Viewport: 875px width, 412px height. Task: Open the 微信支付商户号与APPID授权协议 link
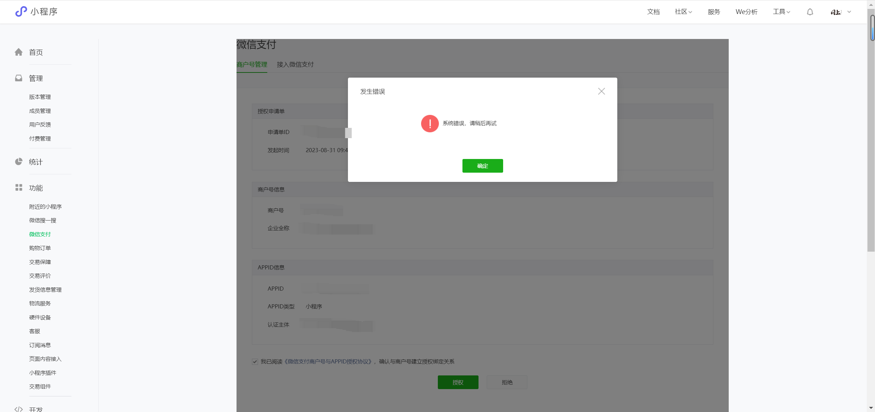(x=329, y=362)
